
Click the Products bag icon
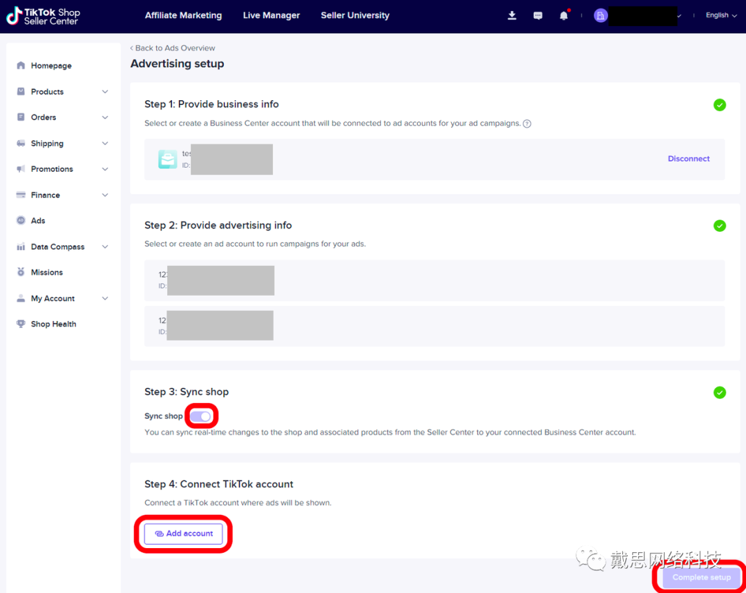[x=21, y=91]
